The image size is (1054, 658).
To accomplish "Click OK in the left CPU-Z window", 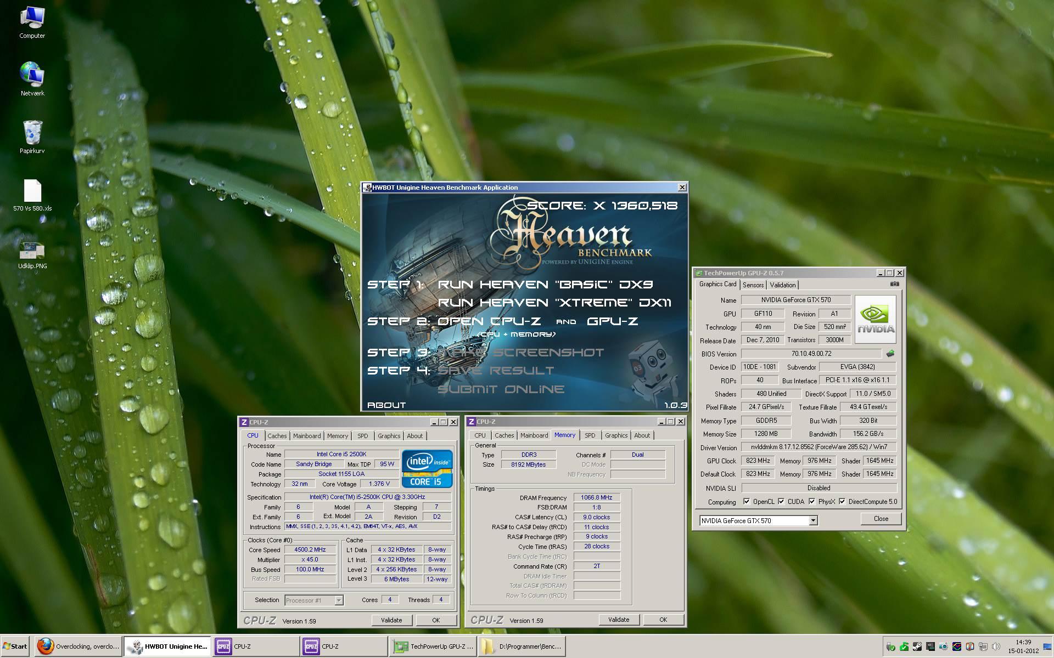I will coord(436,620).
